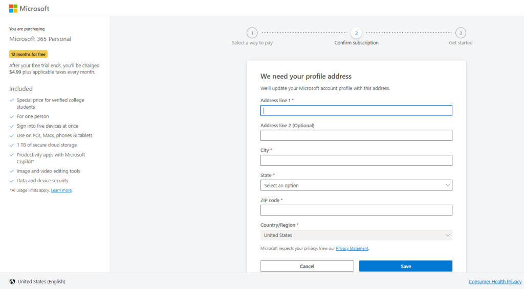Open the Privacy Statement link
This screenshot has width=524, height=289.
coord(352,249)
